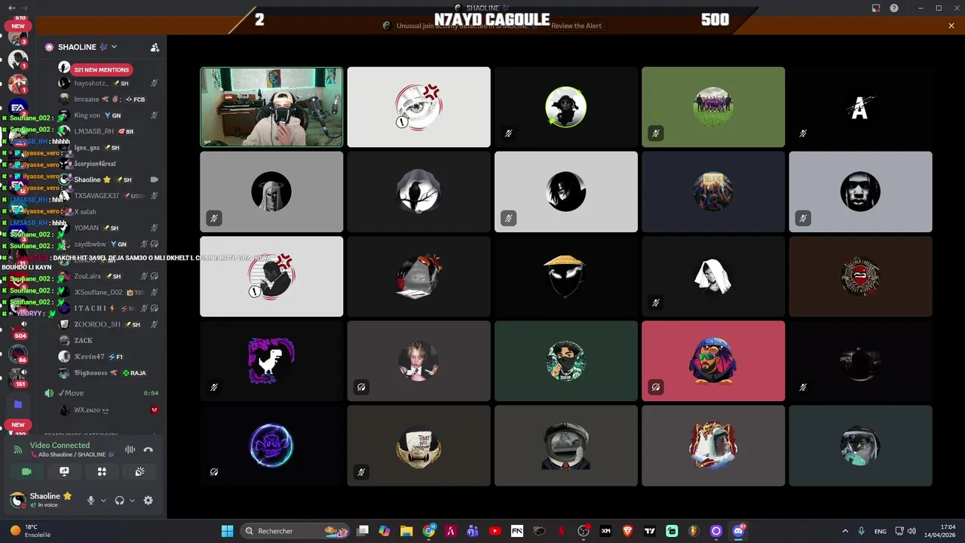965x543 pixels.
Task: Open the inbox icon in title bar
Action: pos(876,8)
